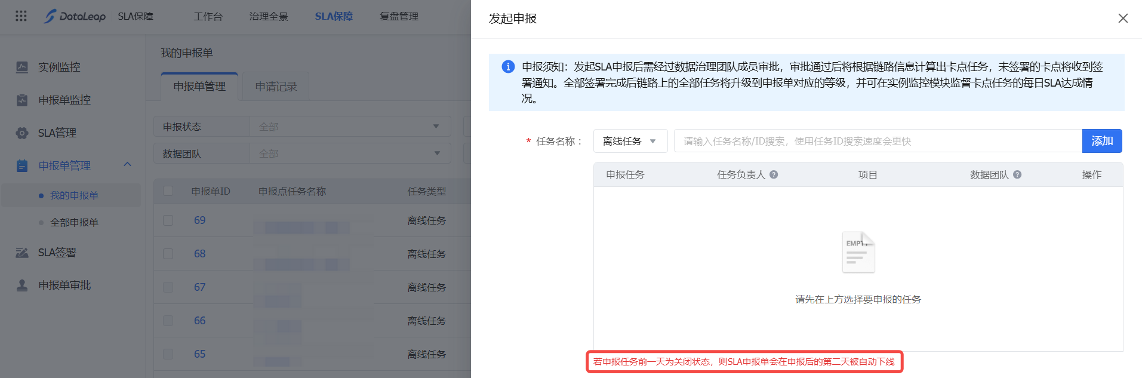
Task: Switch to the 申请记录 tab
Action: pyautogui.click(x=276, y=87)
